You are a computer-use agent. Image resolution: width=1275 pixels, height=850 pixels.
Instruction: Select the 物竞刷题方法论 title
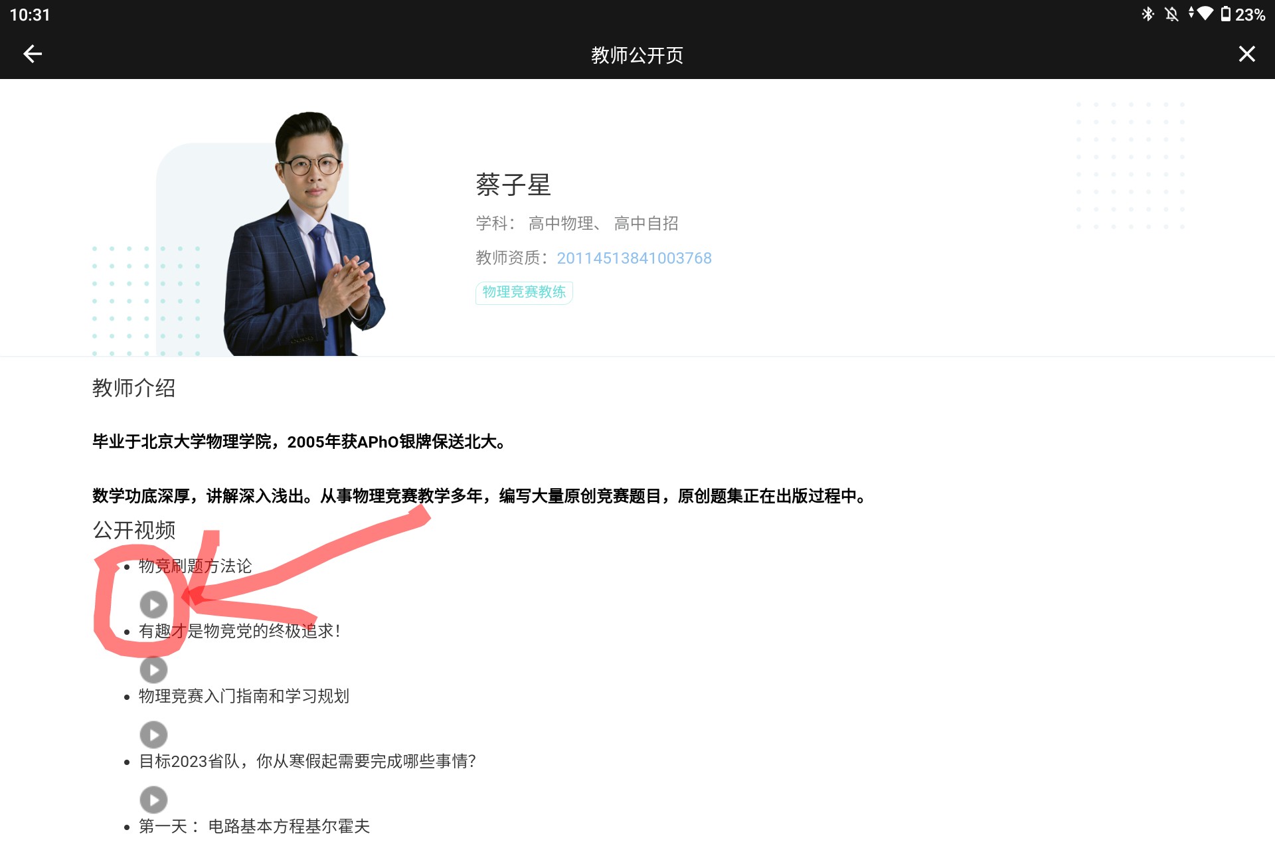point(195,566)
